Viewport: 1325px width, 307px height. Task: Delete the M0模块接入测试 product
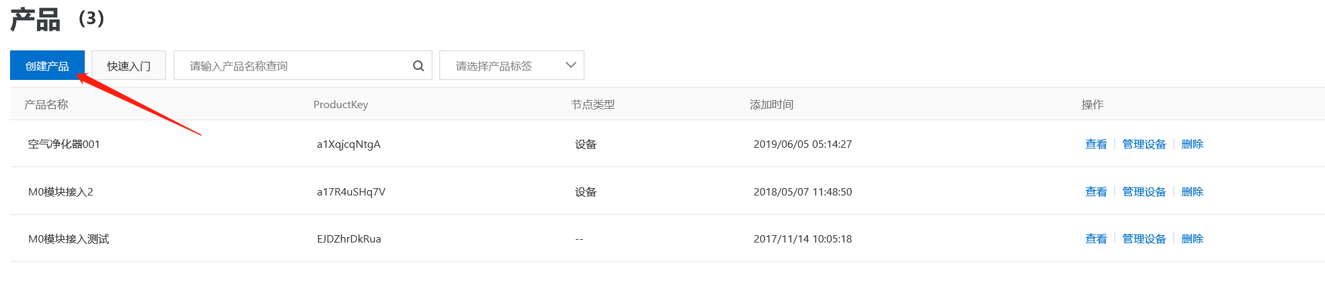pyautogui.click(x=1192, y=238)
